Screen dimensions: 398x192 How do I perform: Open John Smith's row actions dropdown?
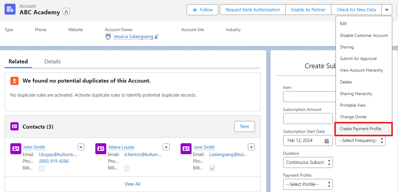pos(81,147)
